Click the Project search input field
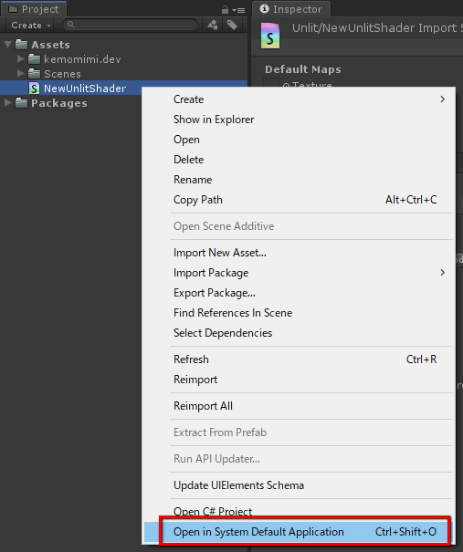This screenshot has height=552, width=463. 130,25
